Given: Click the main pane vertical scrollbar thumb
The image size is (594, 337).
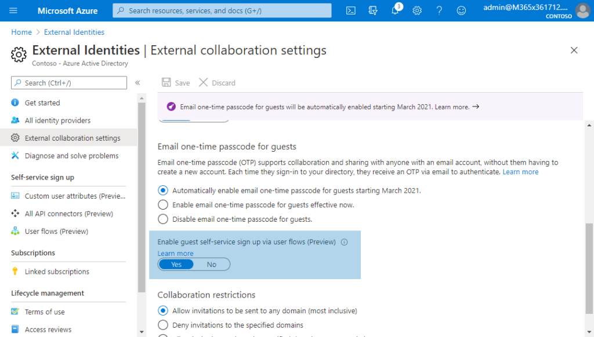Looking at the screenshot, I should coord(589,269).
